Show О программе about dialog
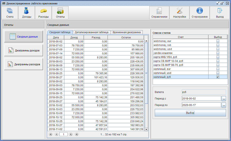The image size is (231, 141). click(199, 13)
